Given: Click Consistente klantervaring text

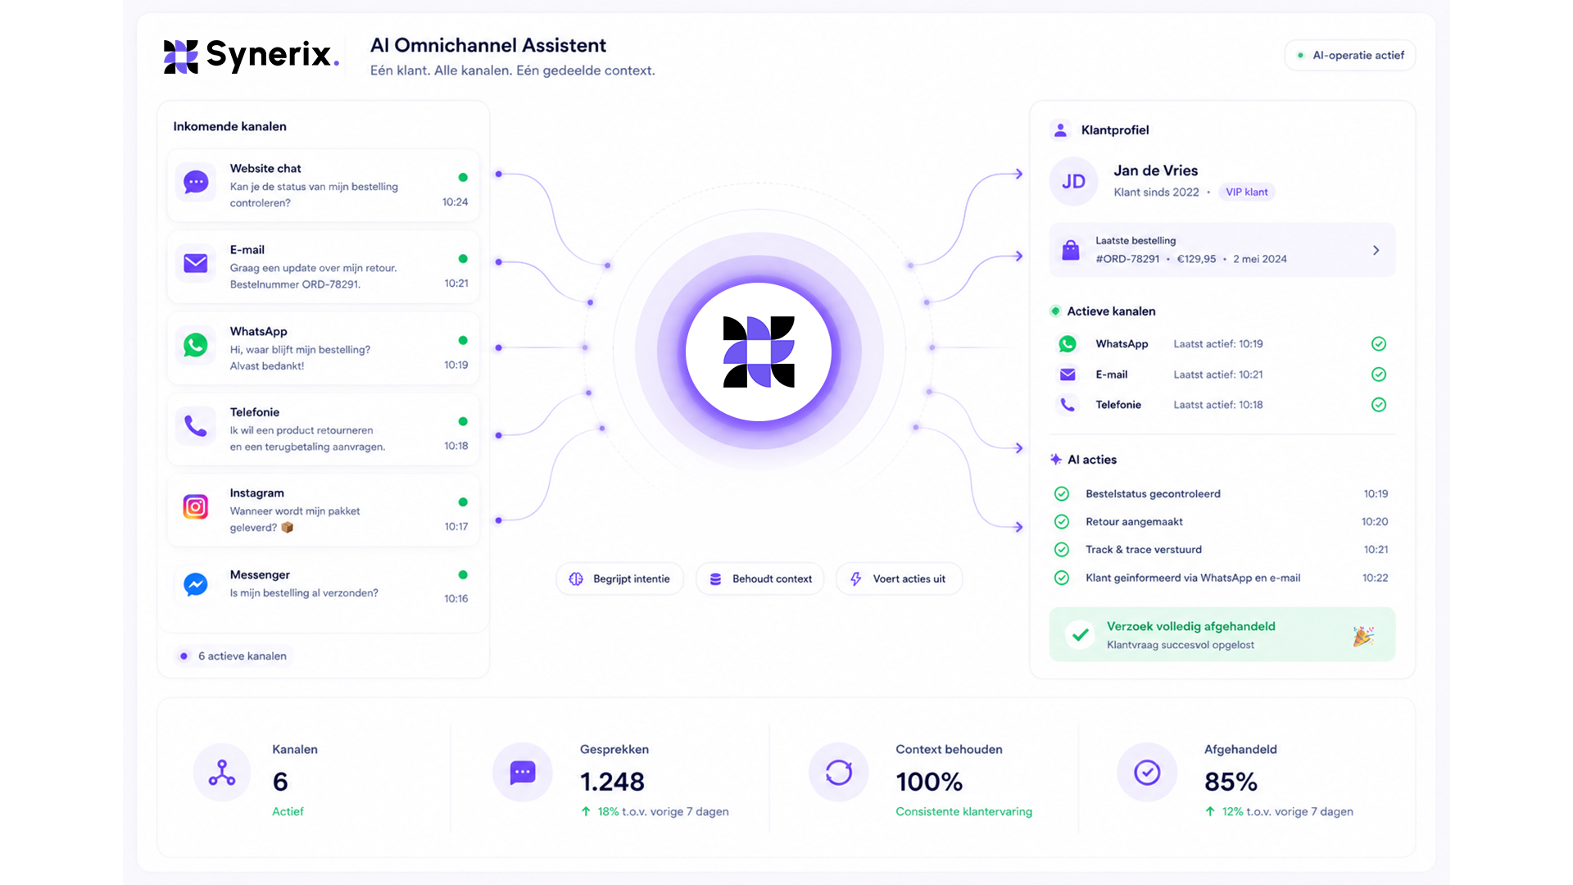Looking at the screenshot, I should (963, 812).
